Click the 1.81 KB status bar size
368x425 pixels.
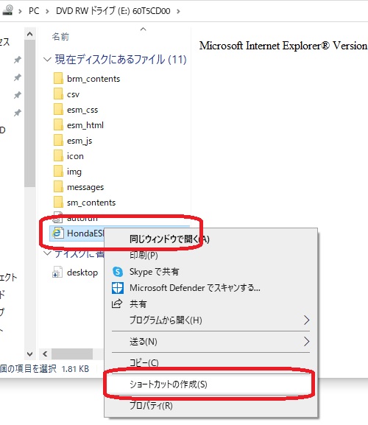point(75,369)
